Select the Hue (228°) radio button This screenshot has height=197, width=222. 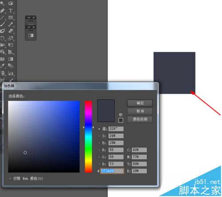99,129
